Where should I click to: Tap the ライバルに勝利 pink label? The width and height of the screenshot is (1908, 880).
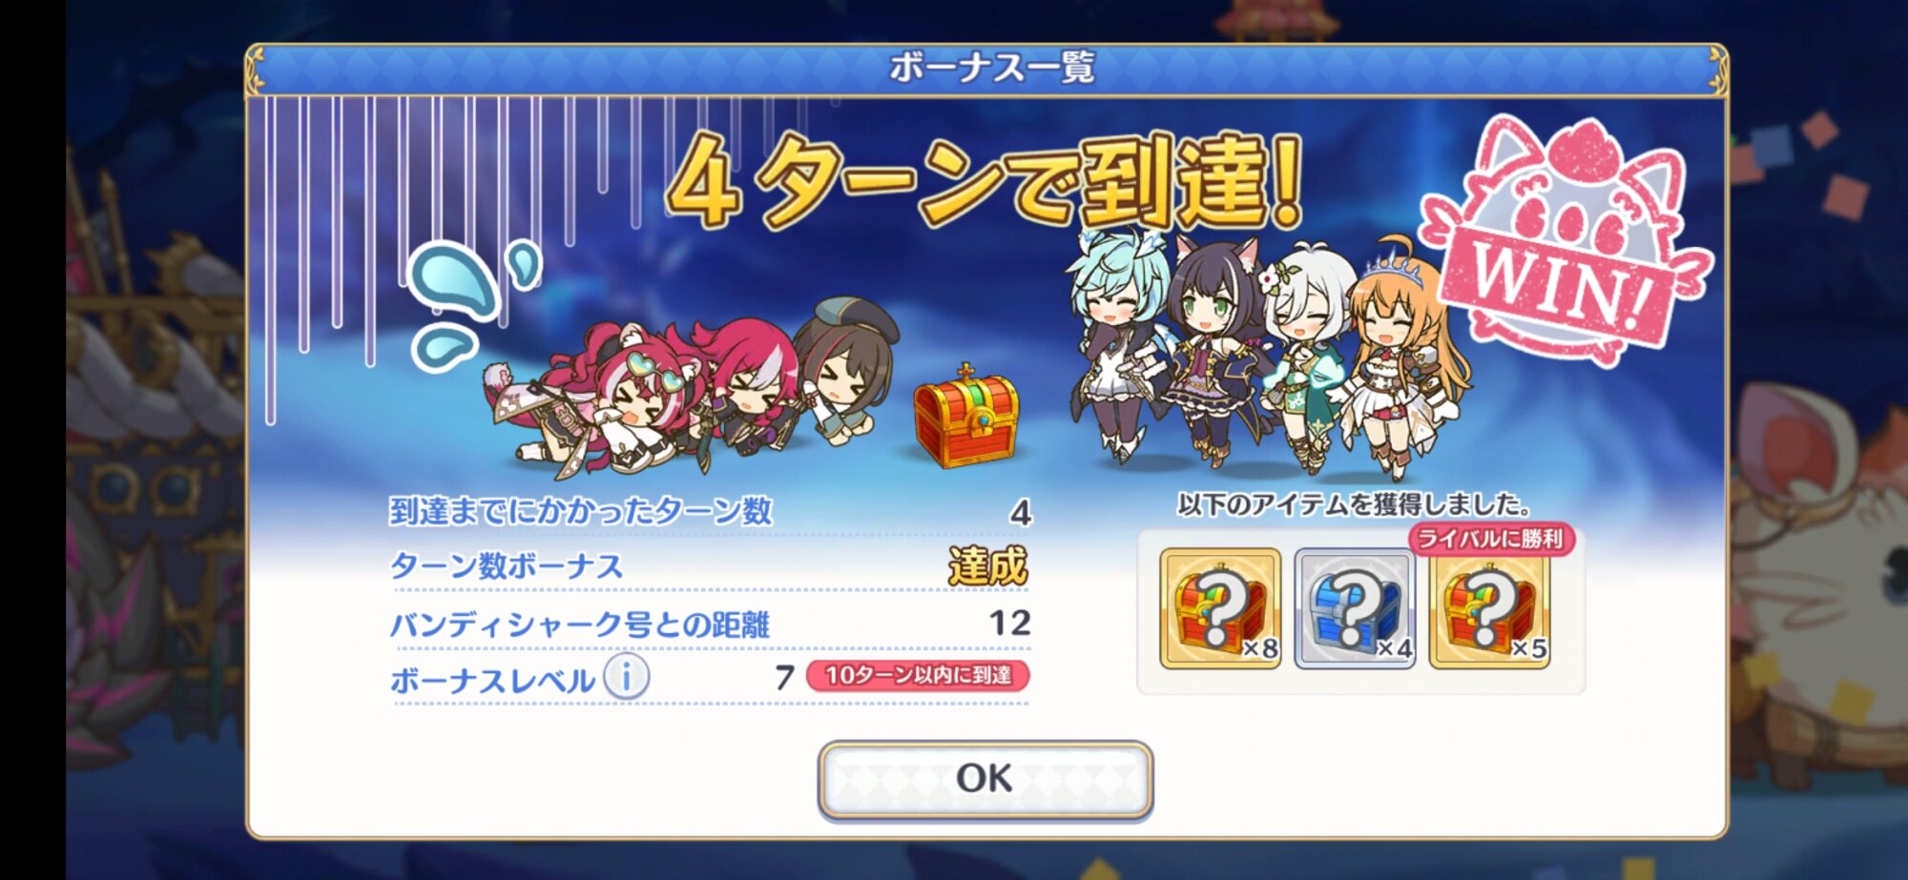tap(1490, 539)
